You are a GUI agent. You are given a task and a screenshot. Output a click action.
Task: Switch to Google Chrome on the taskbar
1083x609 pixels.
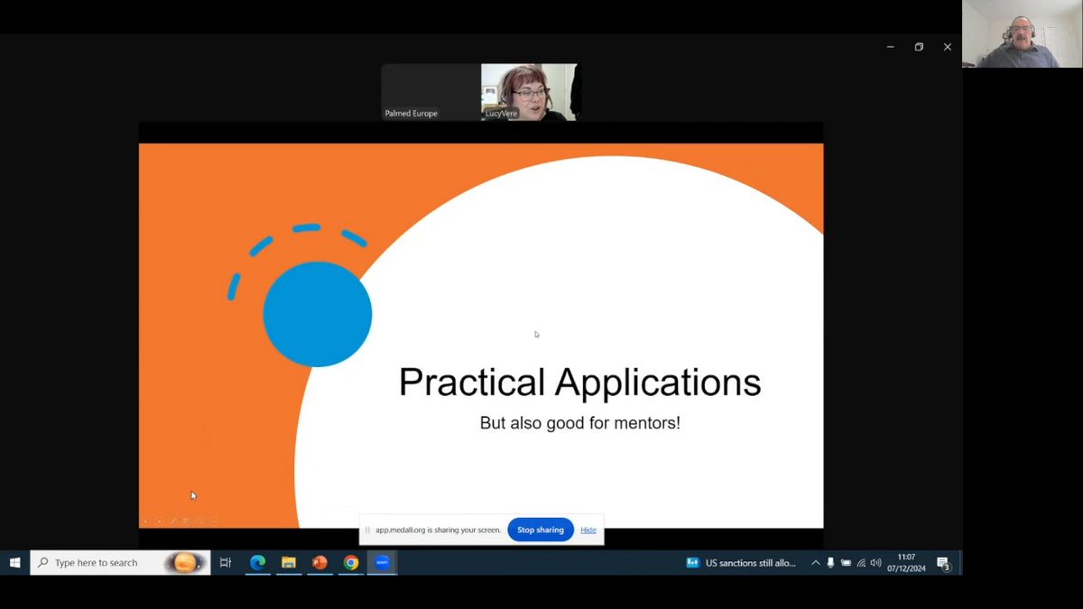[x=351, y=563]
